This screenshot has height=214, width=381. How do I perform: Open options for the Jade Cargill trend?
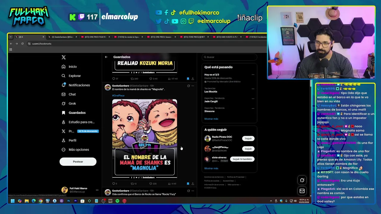(x=253, y=98)
